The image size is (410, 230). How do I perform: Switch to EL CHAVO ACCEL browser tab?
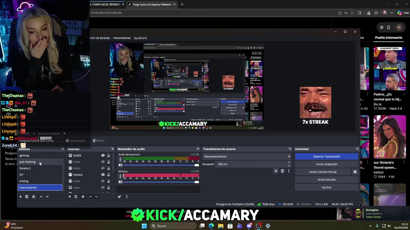[x=106, y=4]
